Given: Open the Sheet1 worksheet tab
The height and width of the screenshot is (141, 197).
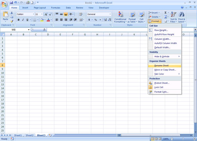Looking at the screenshot, I should pos(18,135).
